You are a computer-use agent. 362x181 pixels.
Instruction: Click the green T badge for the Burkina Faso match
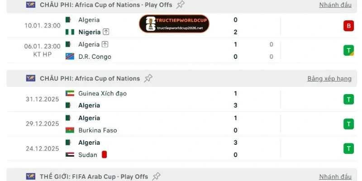pyautogui.click(x=348, y=124)
